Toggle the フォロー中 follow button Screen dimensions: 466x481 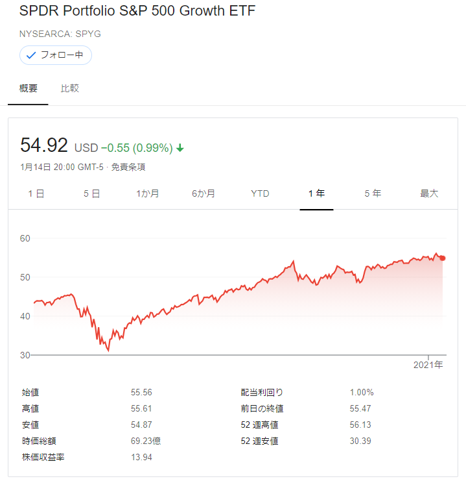(x=56, y=55)
